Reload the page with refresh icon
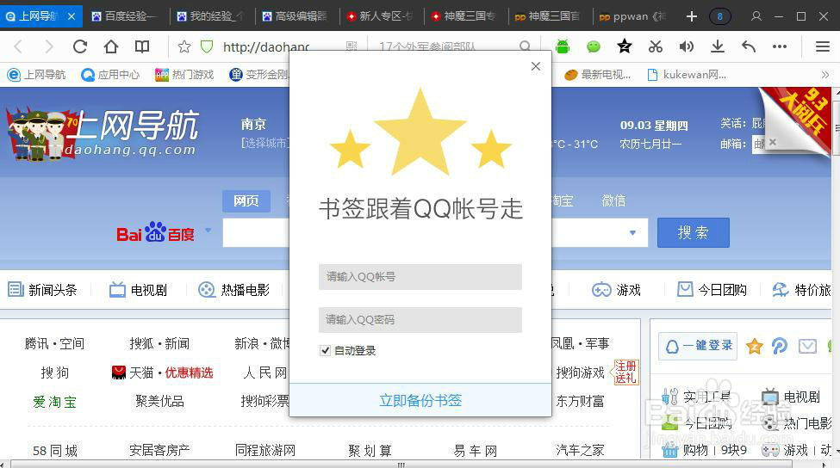This screenshot has width=840, height=468. [80, 47]
